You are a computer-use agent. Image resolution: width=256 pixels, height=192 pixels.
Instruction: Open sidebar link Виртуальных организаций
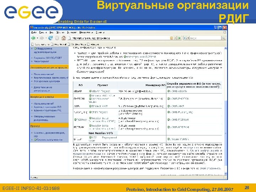click(51, 78)
